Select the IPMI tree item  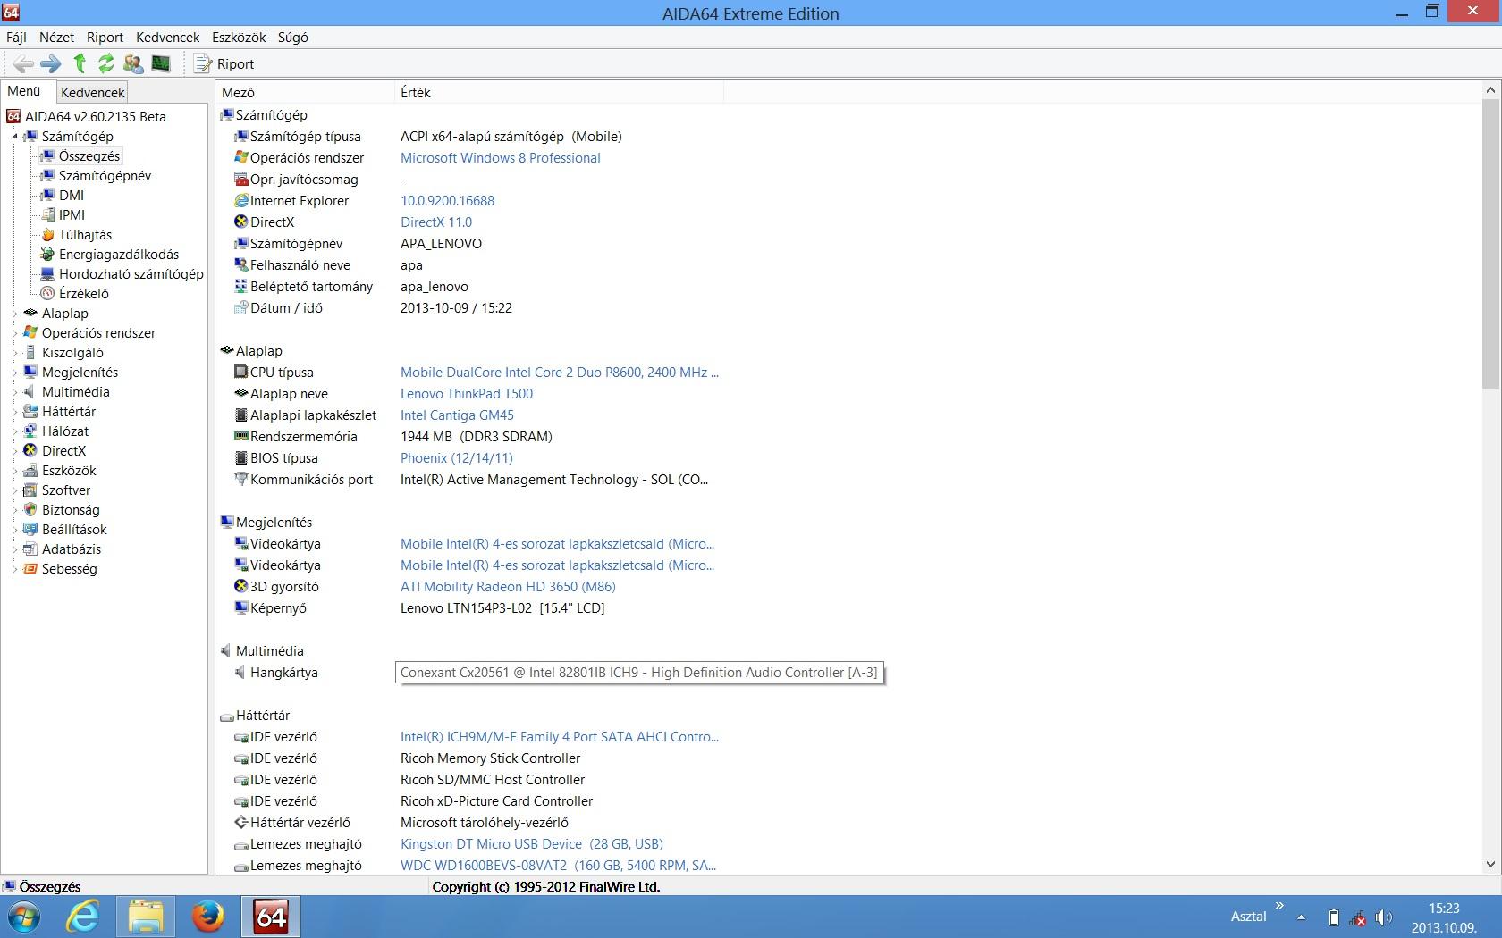click(72, 215)
